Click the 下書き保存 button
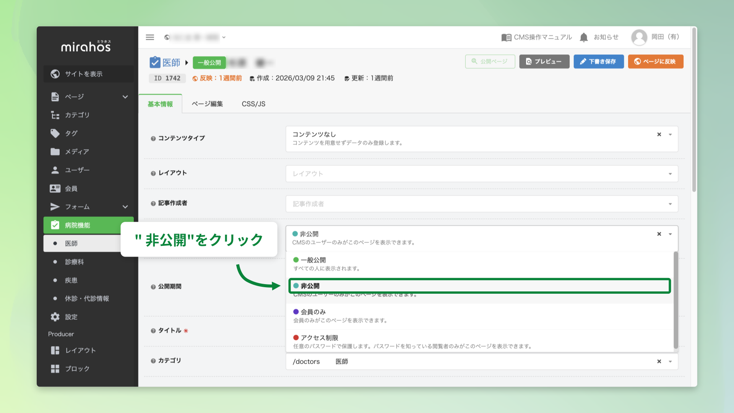This screenshot has height=413, width=734. 598,62
